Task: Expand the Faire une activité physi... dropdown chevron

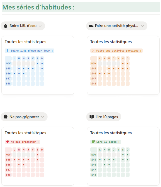Action: [x=142, y=26]
